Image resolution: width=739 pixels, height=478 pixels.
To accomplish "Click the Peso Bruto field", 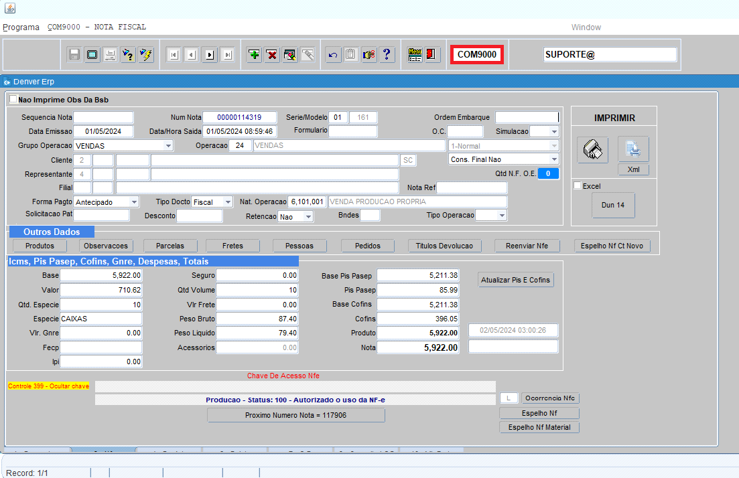I will (x=257, y=319).
